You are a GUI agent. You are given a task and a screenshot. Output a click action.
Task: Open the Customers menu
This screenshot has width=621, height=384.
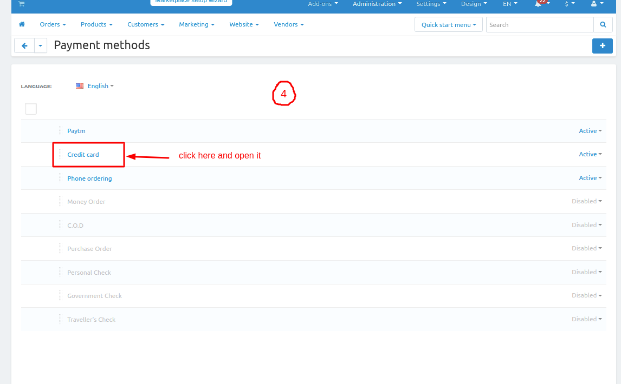point(146,24)
